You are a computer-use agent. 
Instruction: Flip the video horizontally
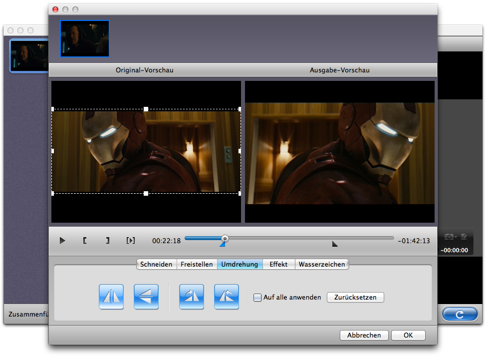click(x=111, y=297)
